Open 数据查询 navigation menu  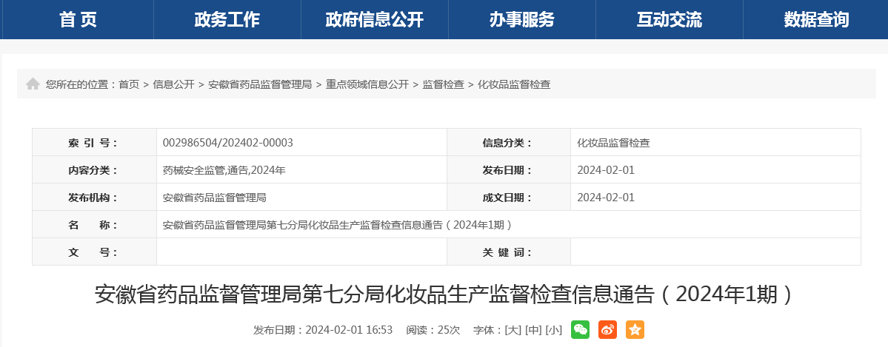click(816, 20)
